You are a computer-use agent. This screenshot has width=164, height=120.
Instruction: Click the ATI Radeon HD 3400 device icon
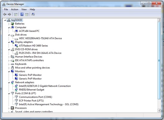[x=16, y=46]
